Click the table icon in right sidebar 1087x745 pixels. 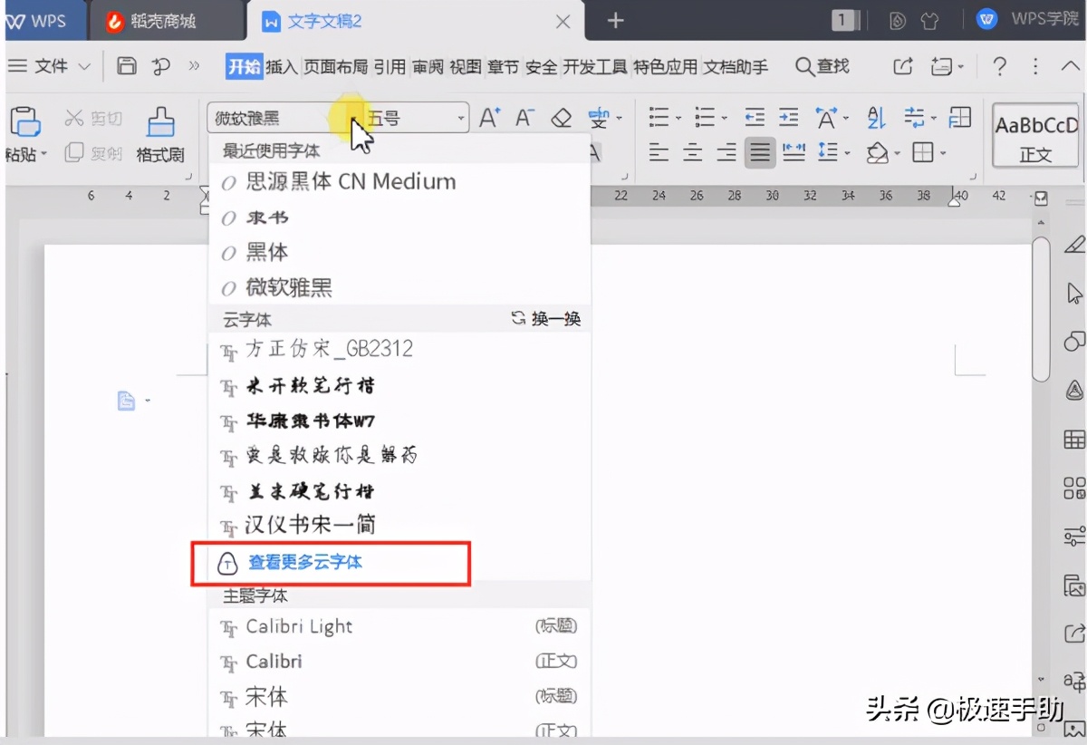point(1074,440)
